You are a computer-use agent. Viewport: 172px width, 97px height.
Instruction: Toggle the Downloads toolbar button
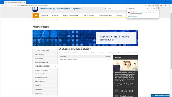157,5
